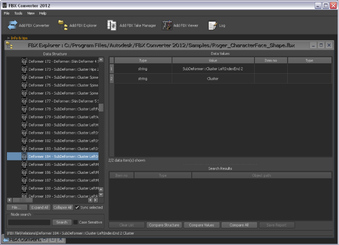Click the File... button under the tree
This screenshot has width=339, height=245.
click(17, 207)
